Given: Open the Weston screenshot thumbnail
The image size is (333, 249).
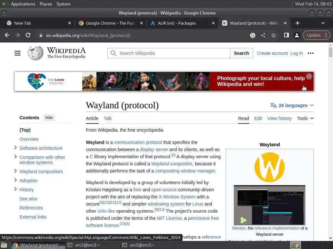Looking at the screenshot, I should pyautogui.click(x=270, y=205).
